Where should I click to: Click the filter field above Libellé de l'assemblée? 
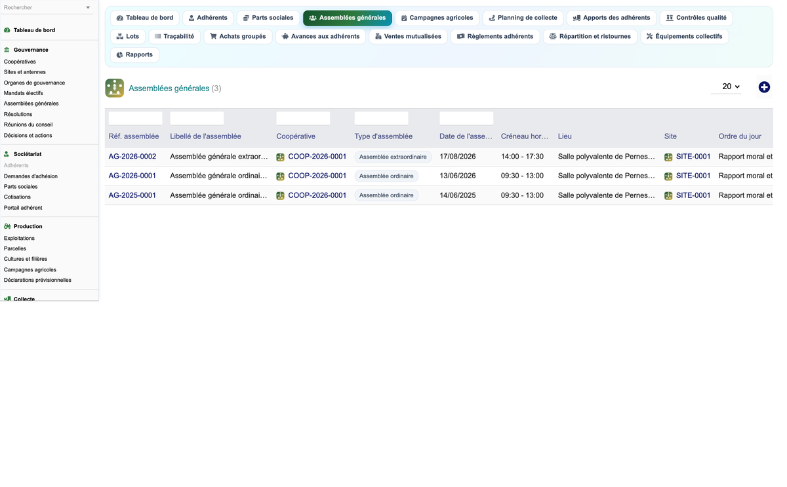pos(197,118)
